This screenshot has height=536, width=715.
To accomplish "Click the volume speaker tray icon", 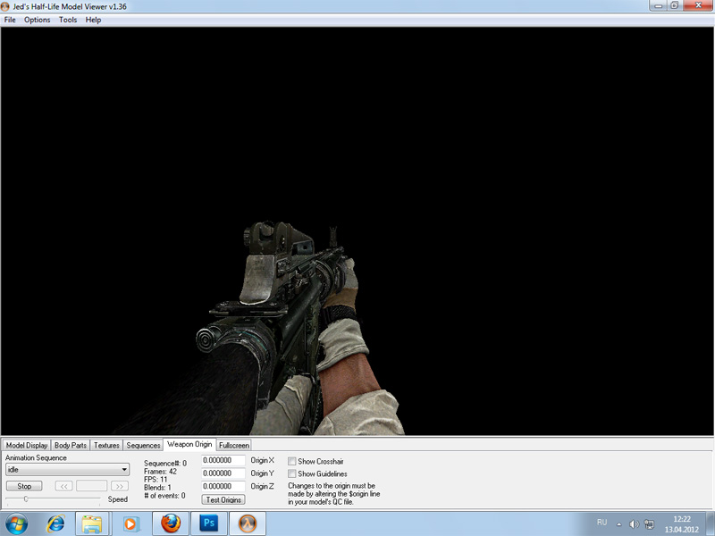I will pyautogui.click(x=633, y=523).
